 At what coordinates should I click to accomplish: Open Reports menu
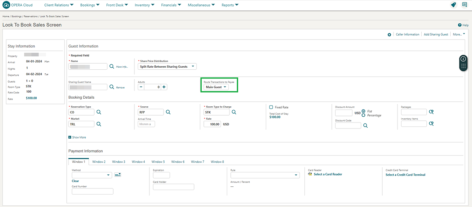230,5
